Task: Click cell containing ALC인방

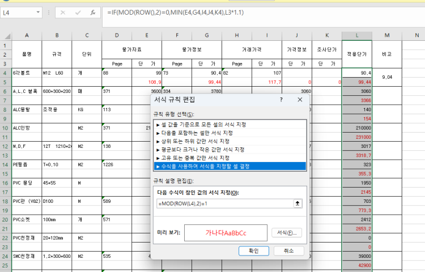Action: [27, 128]
